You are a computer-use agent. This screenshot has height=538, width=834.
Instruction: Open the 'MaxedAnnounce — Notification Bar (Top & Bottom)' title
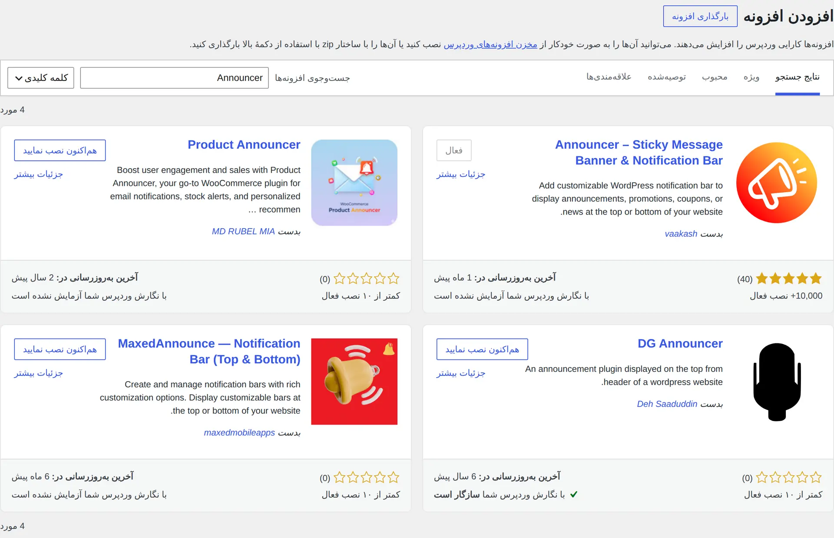(209, 352)
